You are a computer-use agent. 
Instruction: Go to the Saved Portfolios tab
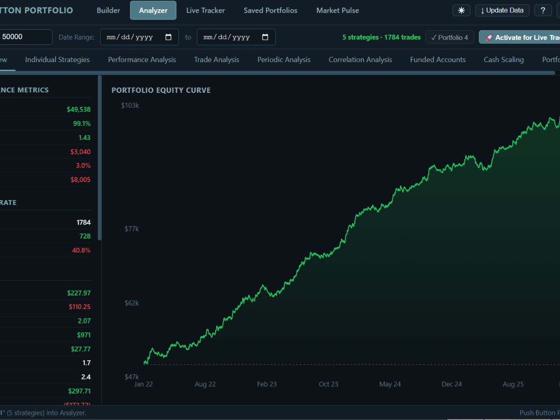click(x=270, y=10)
